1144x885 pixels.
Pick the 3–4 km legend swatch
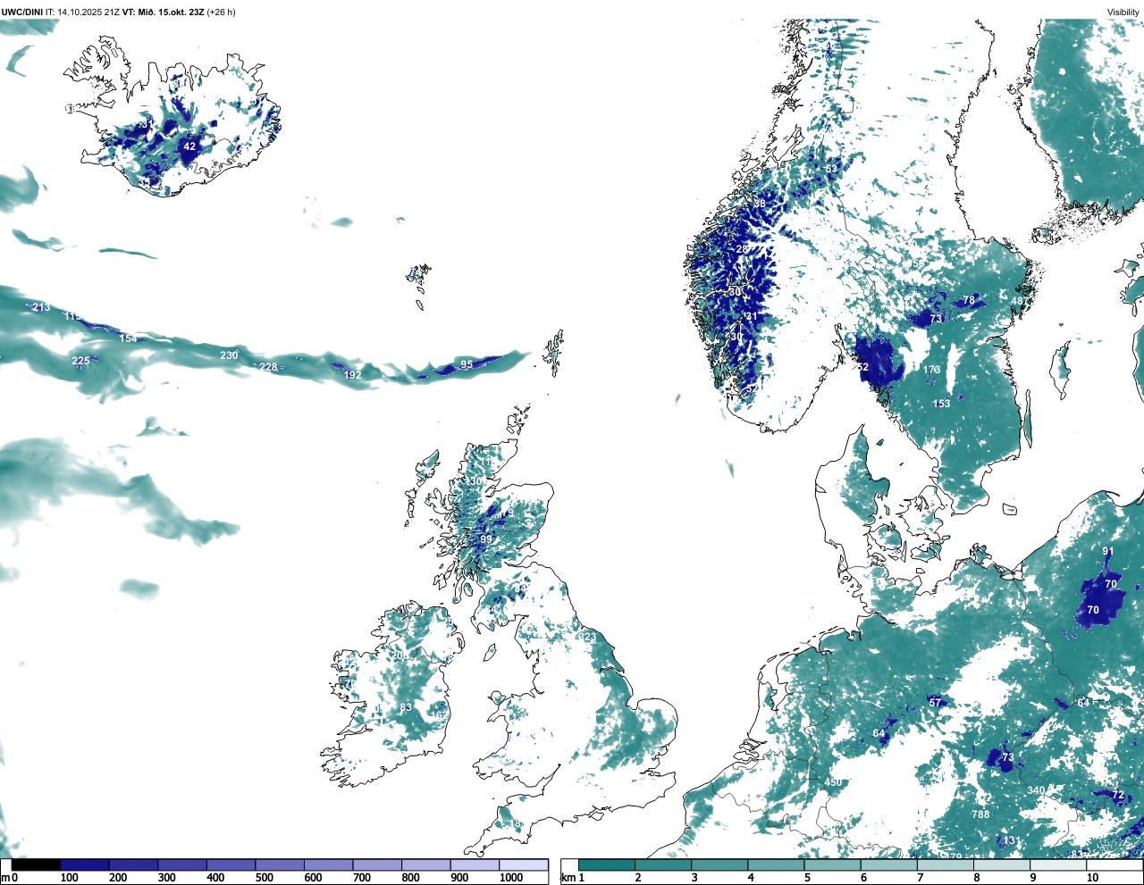pos(719,865)
